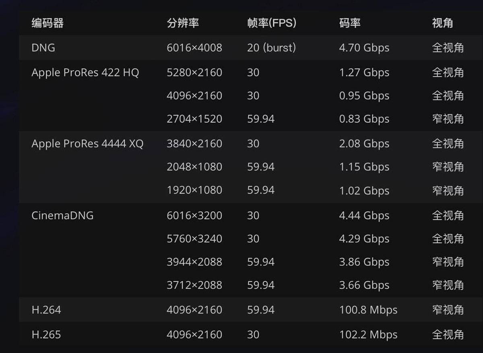Click the 20 (burst) frame rate cell
Screen dimensions: 483x353
(x=272, y=48)
